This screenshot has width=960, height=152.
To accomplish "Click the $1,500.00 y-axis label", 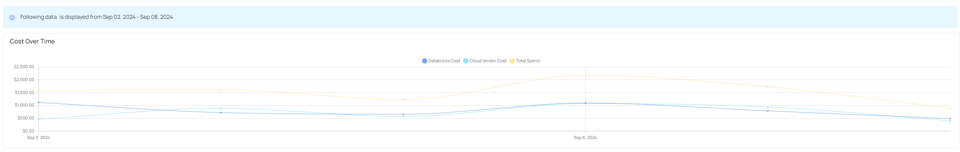I will pos(24,93).
